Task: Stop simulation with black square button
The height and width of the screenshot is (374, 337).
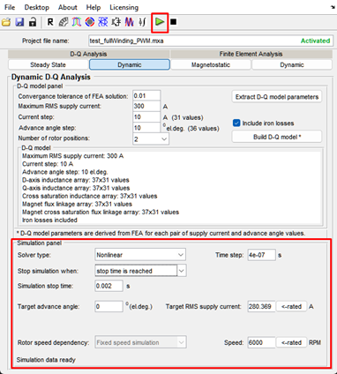Action: pos(174,22)
